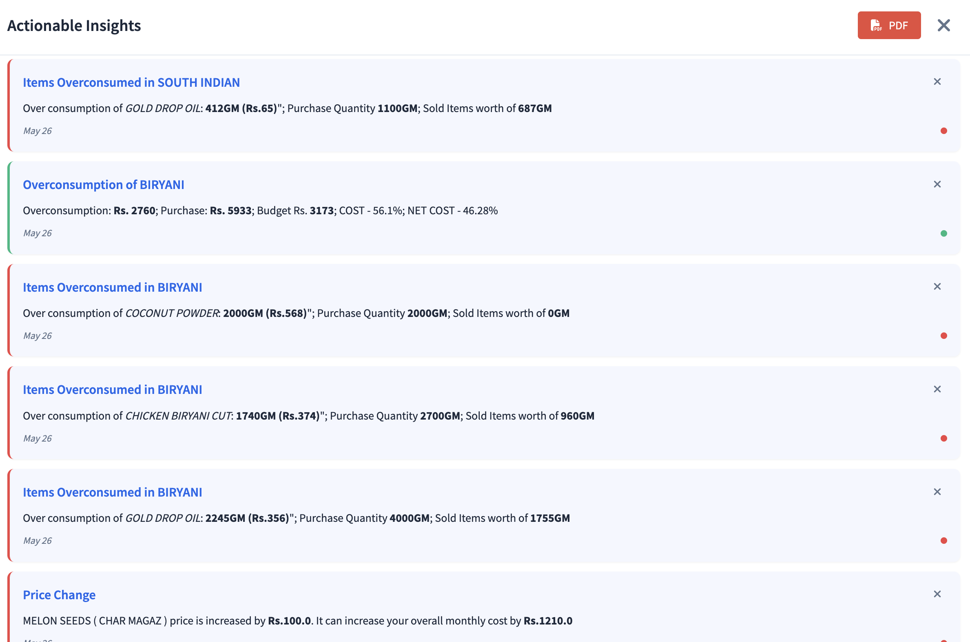The image size is (970, 642).
Task: Export insights using the PDF button
Action: (x=889, y=25)
